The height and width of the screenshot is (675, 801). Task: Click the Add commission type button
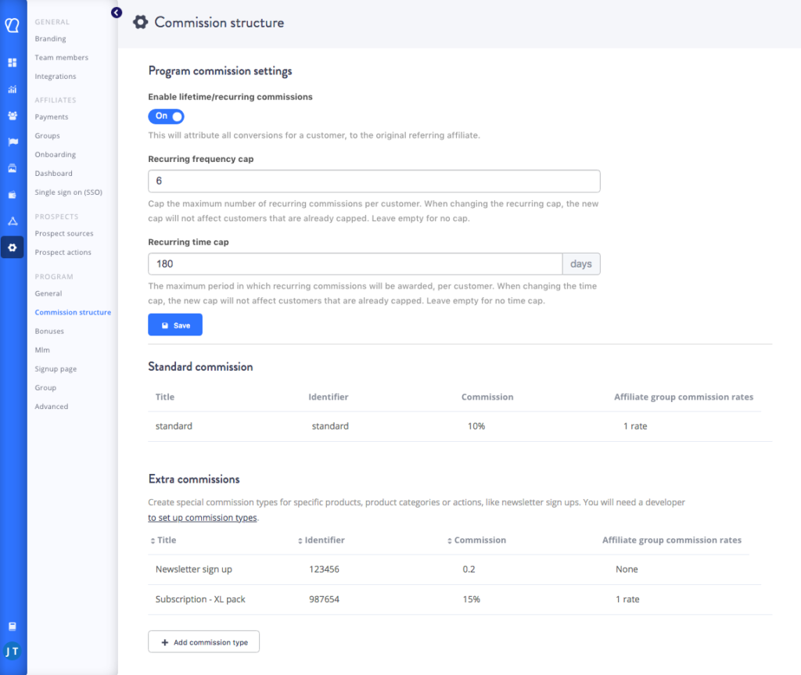(203, 641)
